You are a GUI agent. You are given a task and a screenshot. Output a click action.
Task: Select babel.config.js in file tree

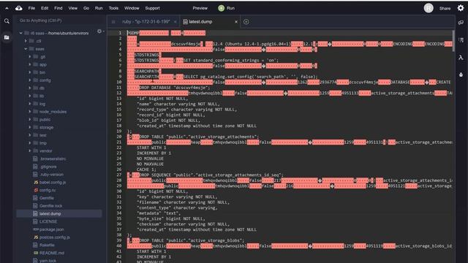click(x=53, y=182)
